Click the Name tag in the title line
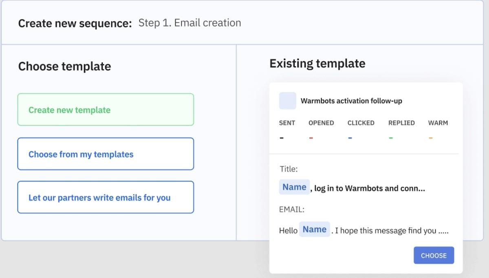Viewport: 489px width, 278px height. tap(294, 187)
